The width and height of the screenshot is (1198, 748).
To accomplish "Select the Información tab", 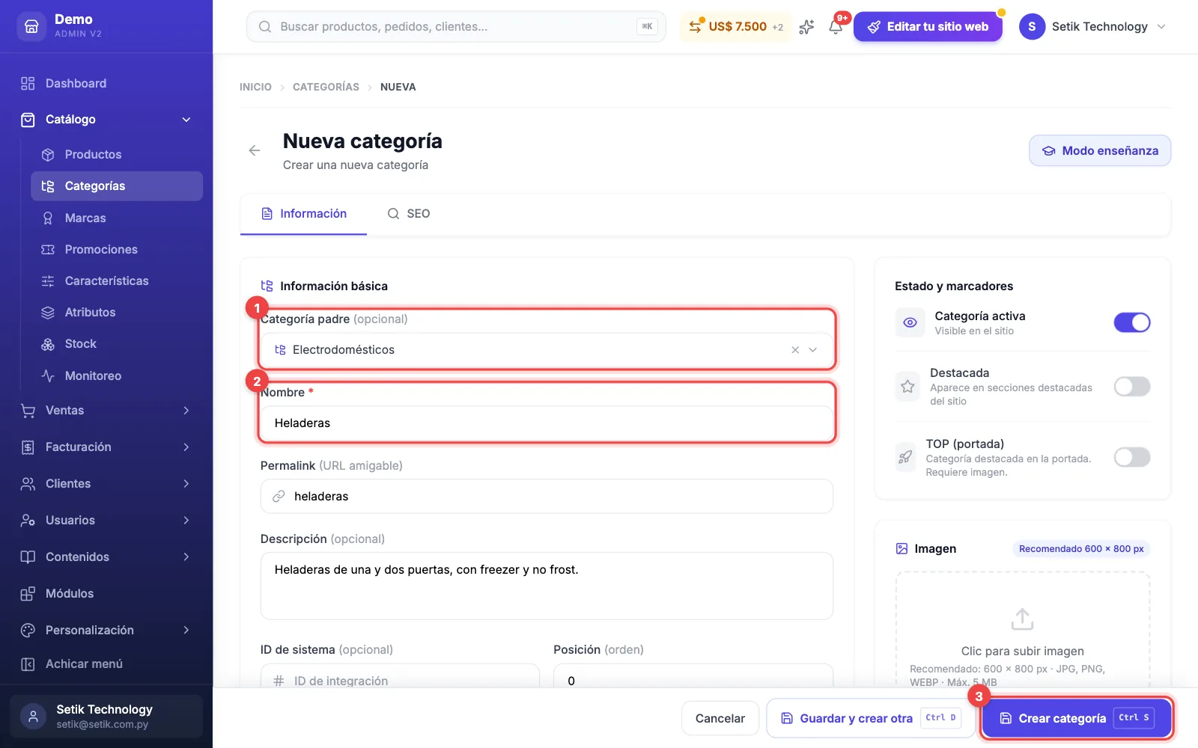I will [303, 214].
